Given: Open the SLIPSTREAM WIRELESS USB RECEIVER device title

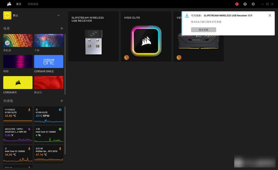Looking at the screenshot, I should (x=88, y=19).
